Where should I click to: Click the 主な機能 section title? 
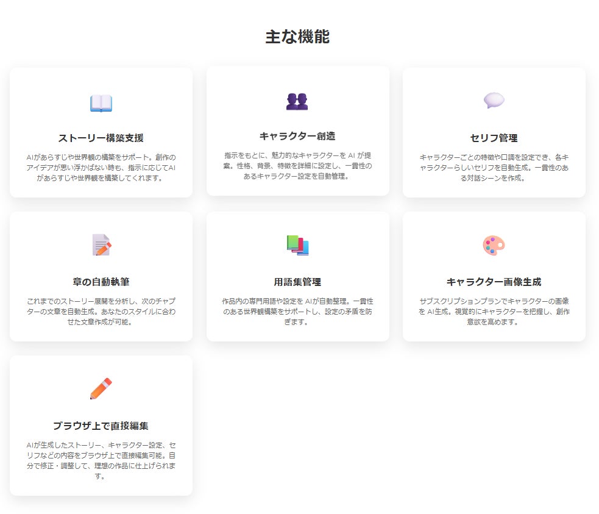click(x=297, y=37)
